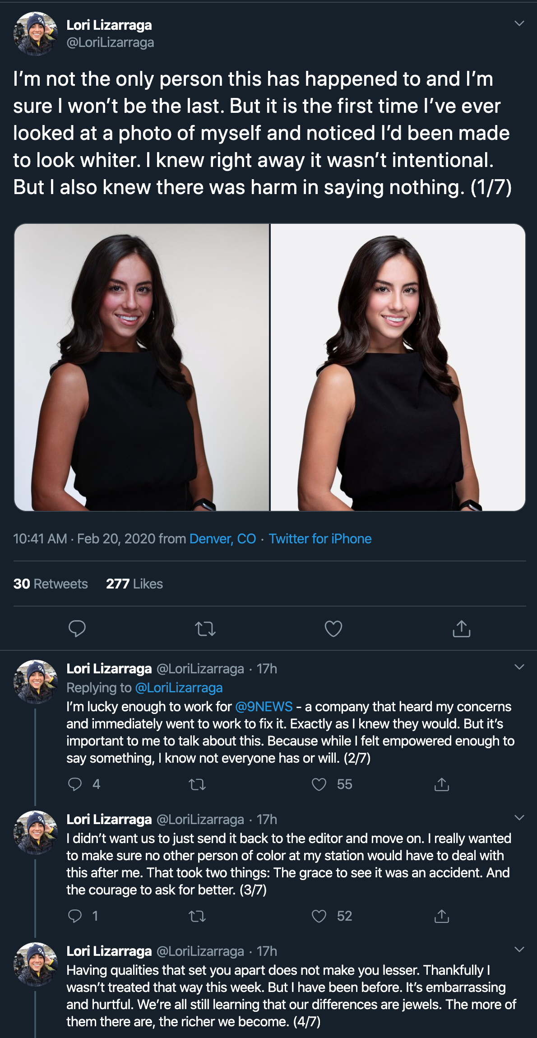The height and width of the screenshot is (1038, 537).
Task: Open the left headshot photo
Action: [x=142, y=367]
